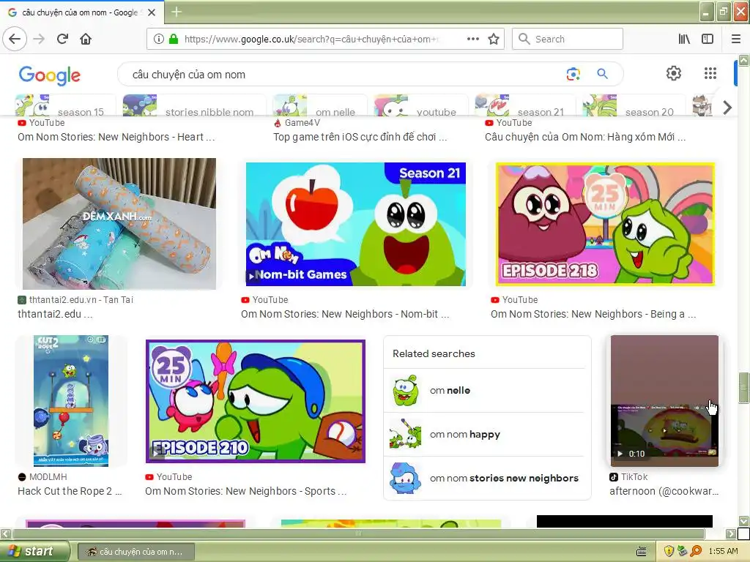Open the Season 21 Nom-bit Games thumbnail
Screen dimensions: 750x562
coord(355,224)
